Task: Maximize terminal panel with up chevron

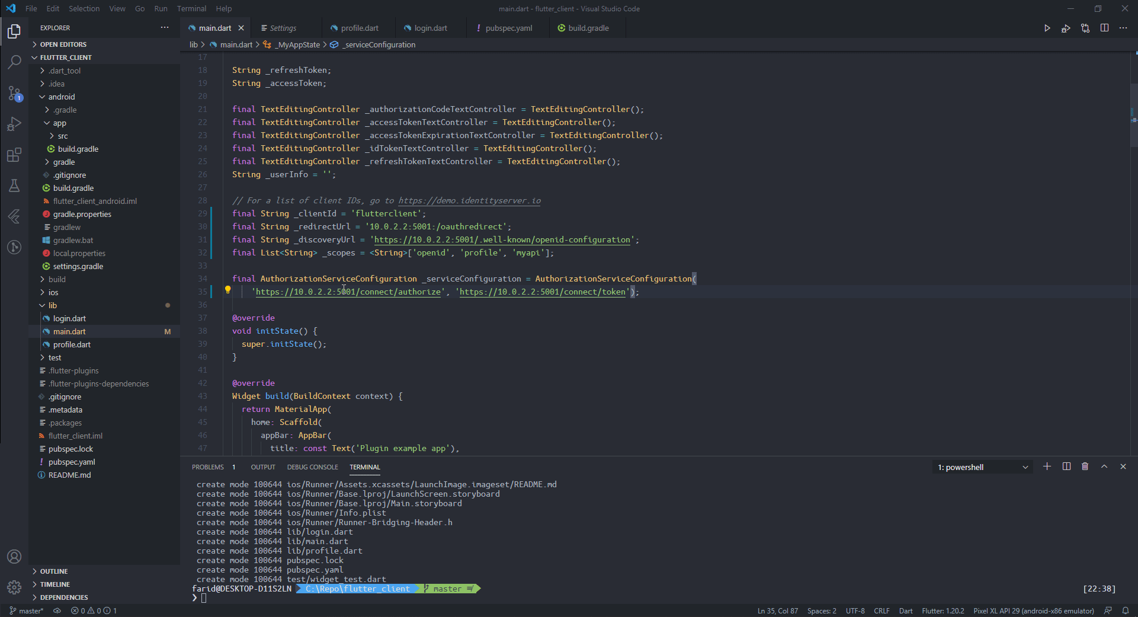Action: (1104, 467)
